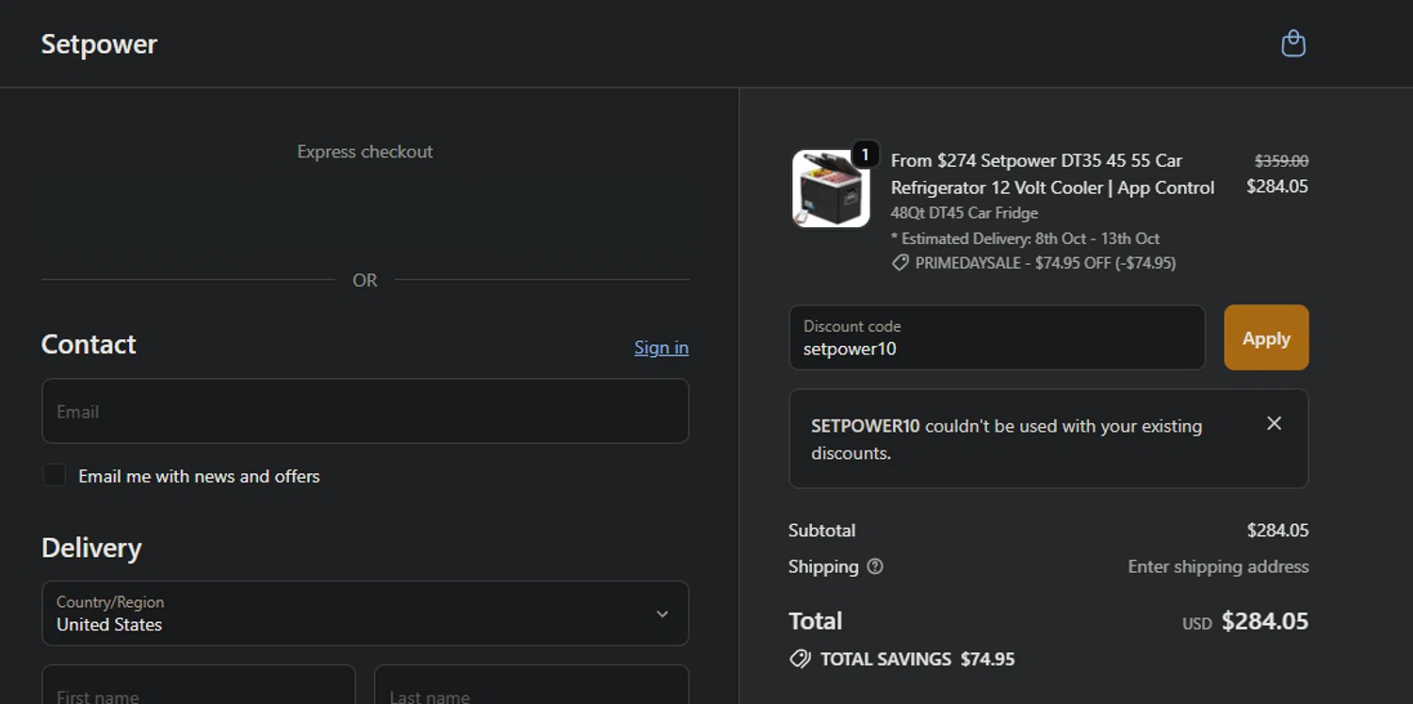Click the Express checkout heading
The width and height of the screenshot is (1413, 704).
tap(365, 152)
